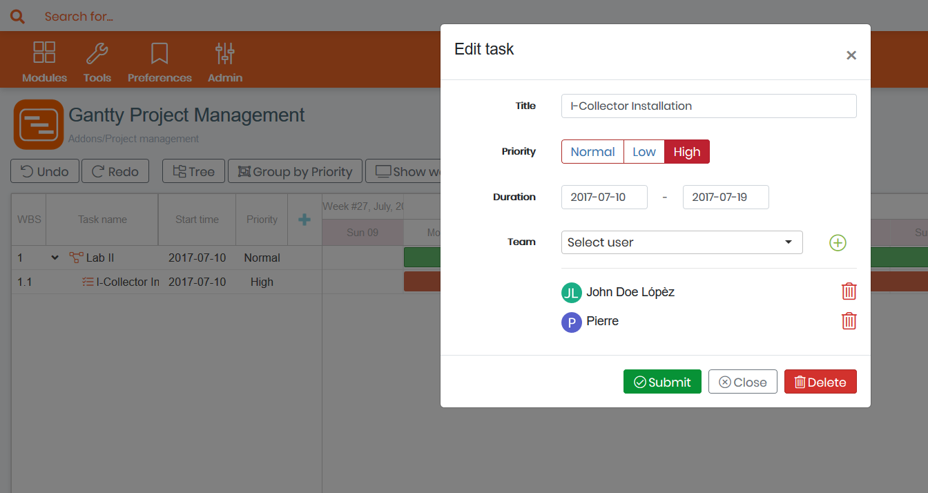Open the Preferences menu
Viewport: 928px width, 493px height.
pyautogui.click(x=159, y=62)
